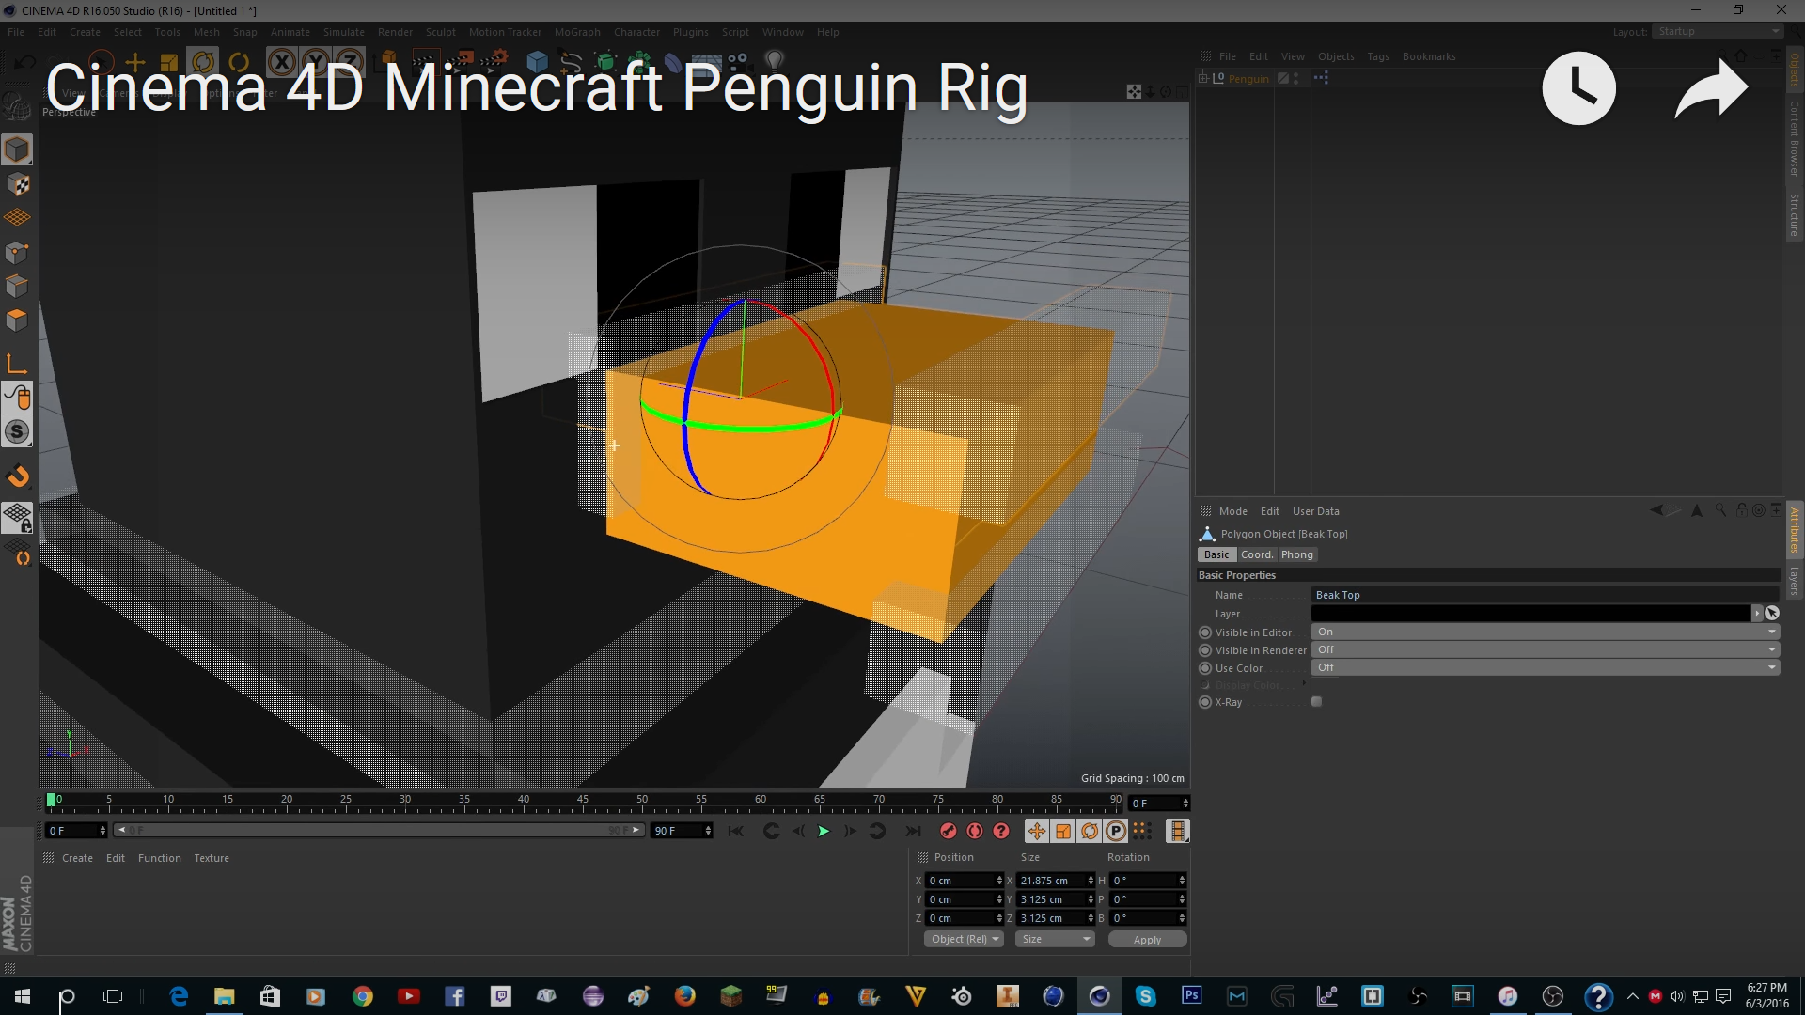The height and width of the screenshot is (1015, 1805).
Task: Open the Layout Startup dropdown
Action: tap(1718, 31)
